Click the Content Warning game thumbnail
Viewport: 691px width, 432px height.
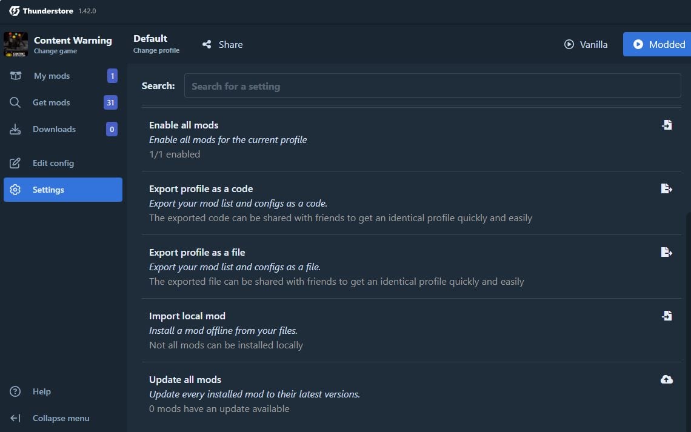pos(16,44)
